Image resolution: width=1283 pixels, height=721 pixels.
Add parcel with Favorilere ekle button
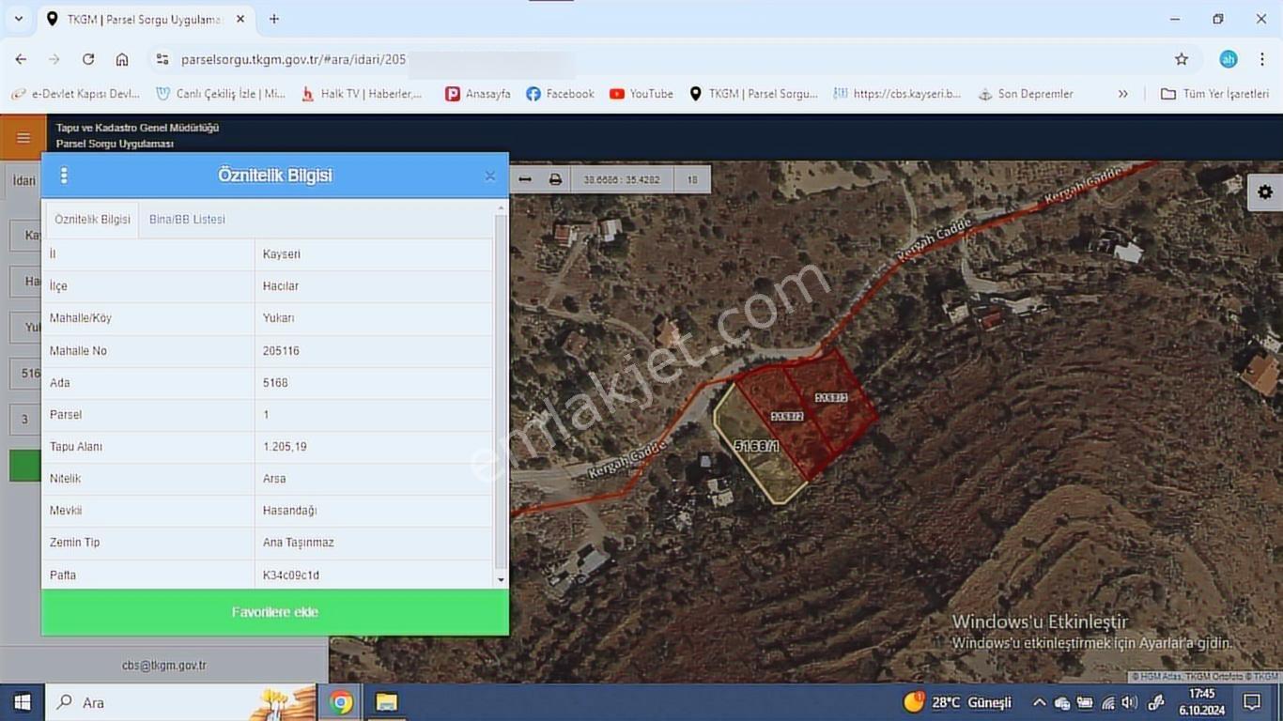coord(275,612)
